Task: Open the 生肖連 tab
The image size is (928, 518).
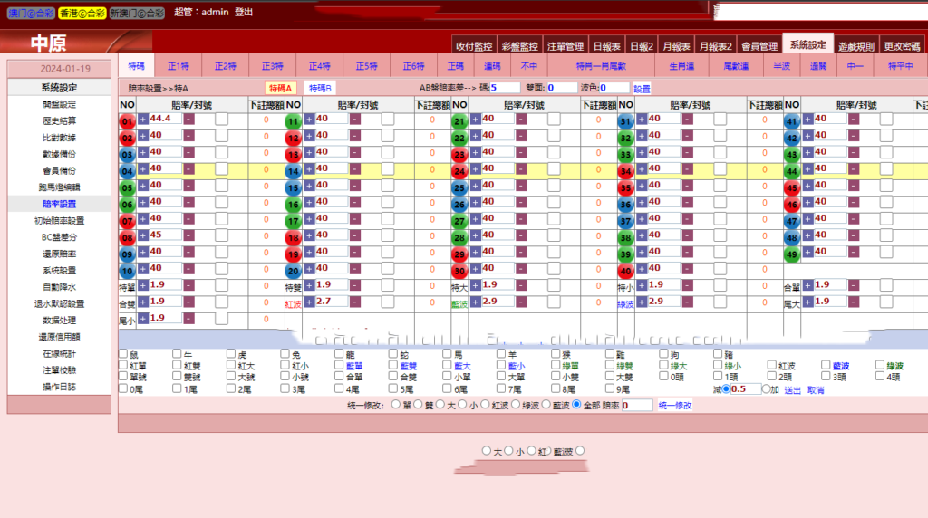Action: [681, 66]
